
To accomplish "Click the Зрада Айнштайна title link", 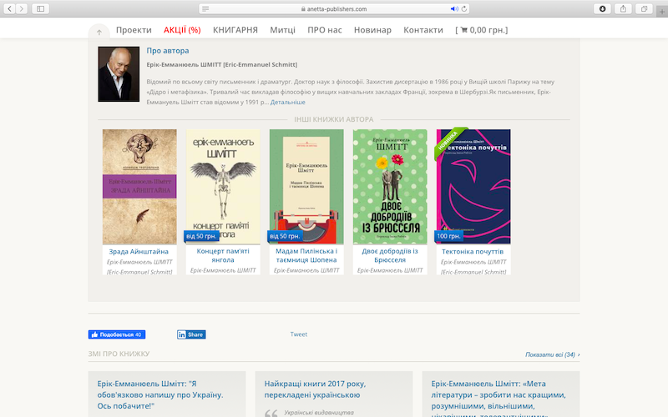I will click(x=139, y=252).
